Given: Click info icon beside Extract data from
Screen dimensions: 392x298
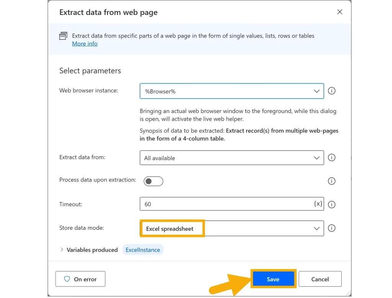Looking at the screenshot, I should click(x=332, y=157).
